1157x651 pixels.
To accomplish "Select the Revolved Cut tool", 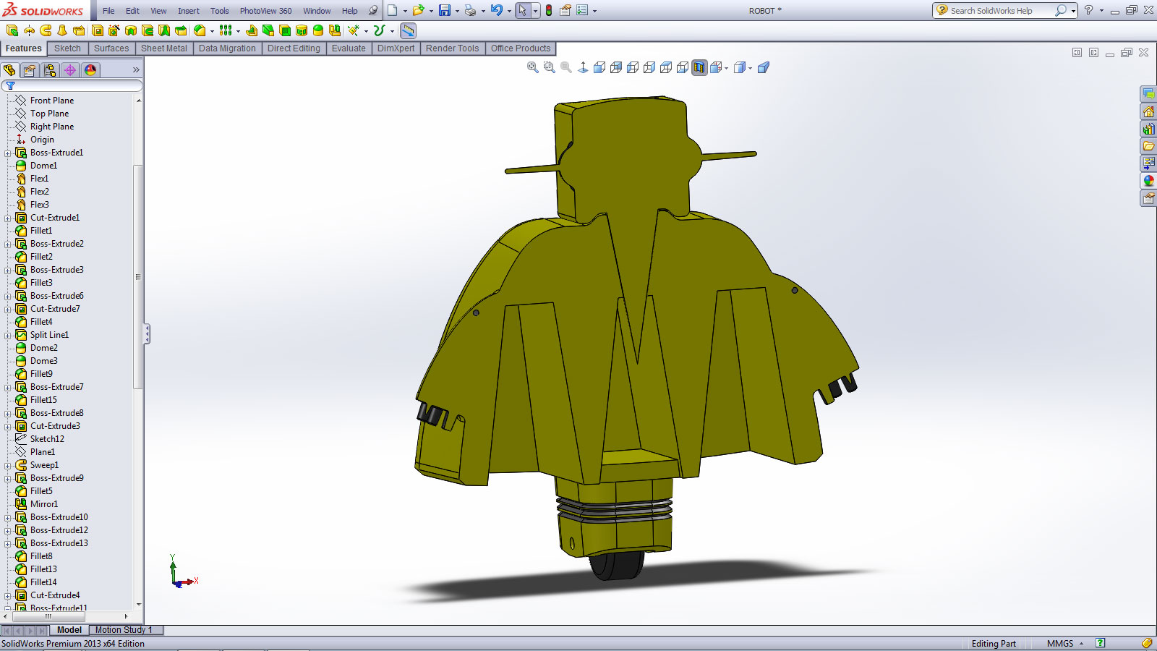I will pos(131,30).
